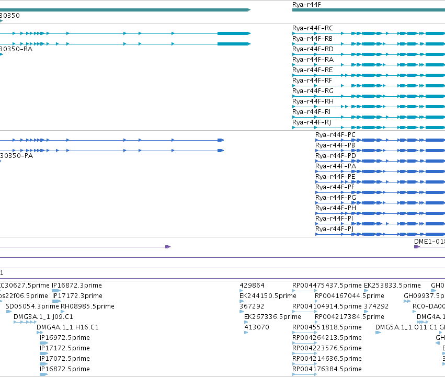Select protein Rya-r44F-PI
The height and width of the screenshot is (377, 445).
[334, 219]
